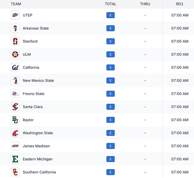This screenshot has height=178, width=194.
Task: Select the Santa Clara team name
Action: pos(33,107)
